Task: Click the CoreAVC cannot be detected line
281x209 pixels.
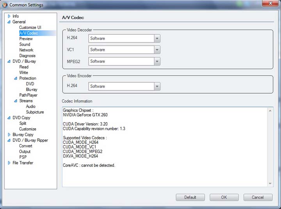Action: pyautogui.click(x=89, y=165)
